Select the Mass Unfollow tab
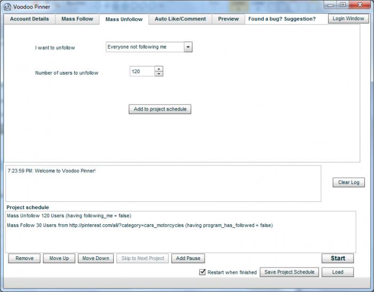The image size is (374, 292). pyautogui.click(x=124, y=19)
